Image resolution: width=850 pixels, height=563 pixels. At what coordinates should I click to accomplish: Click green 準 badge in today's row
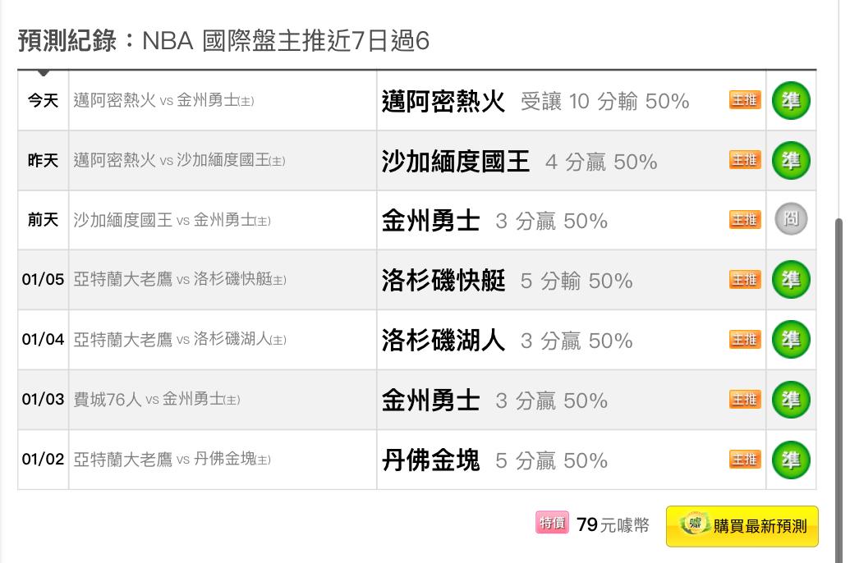[x=791, y=101]
